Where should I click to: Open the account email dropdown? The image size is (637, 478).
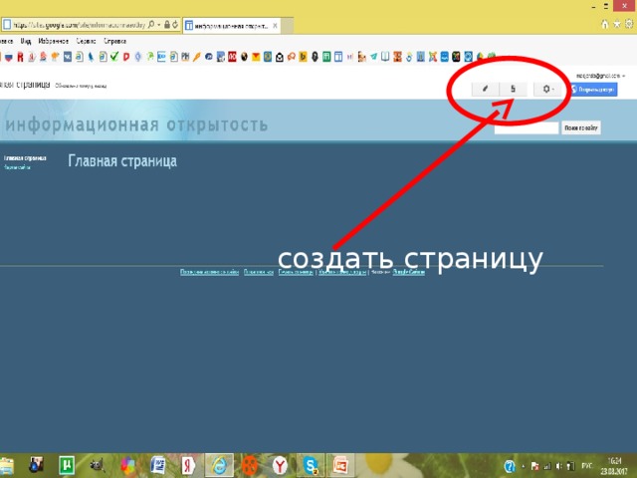coord(600,76)
